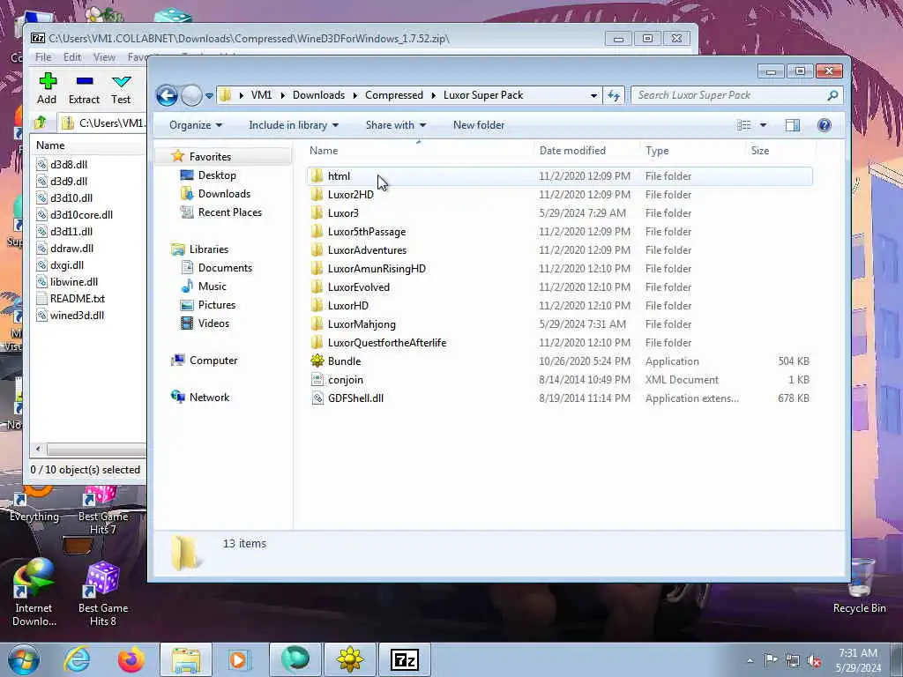Open the media player taskbar icon

[239, 659]
